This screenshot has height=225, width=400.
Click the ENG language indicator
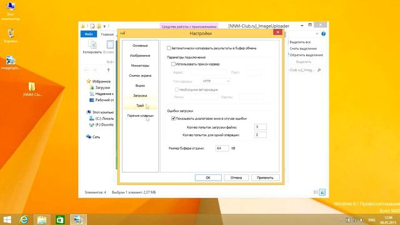coord(372,220)
